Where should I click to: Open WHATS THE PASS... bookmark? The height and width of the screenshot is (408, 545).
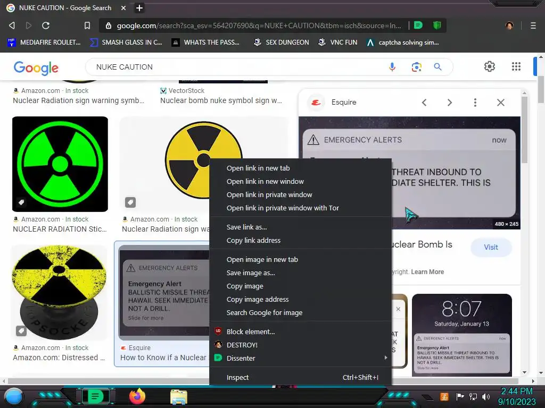coord(206,42)
